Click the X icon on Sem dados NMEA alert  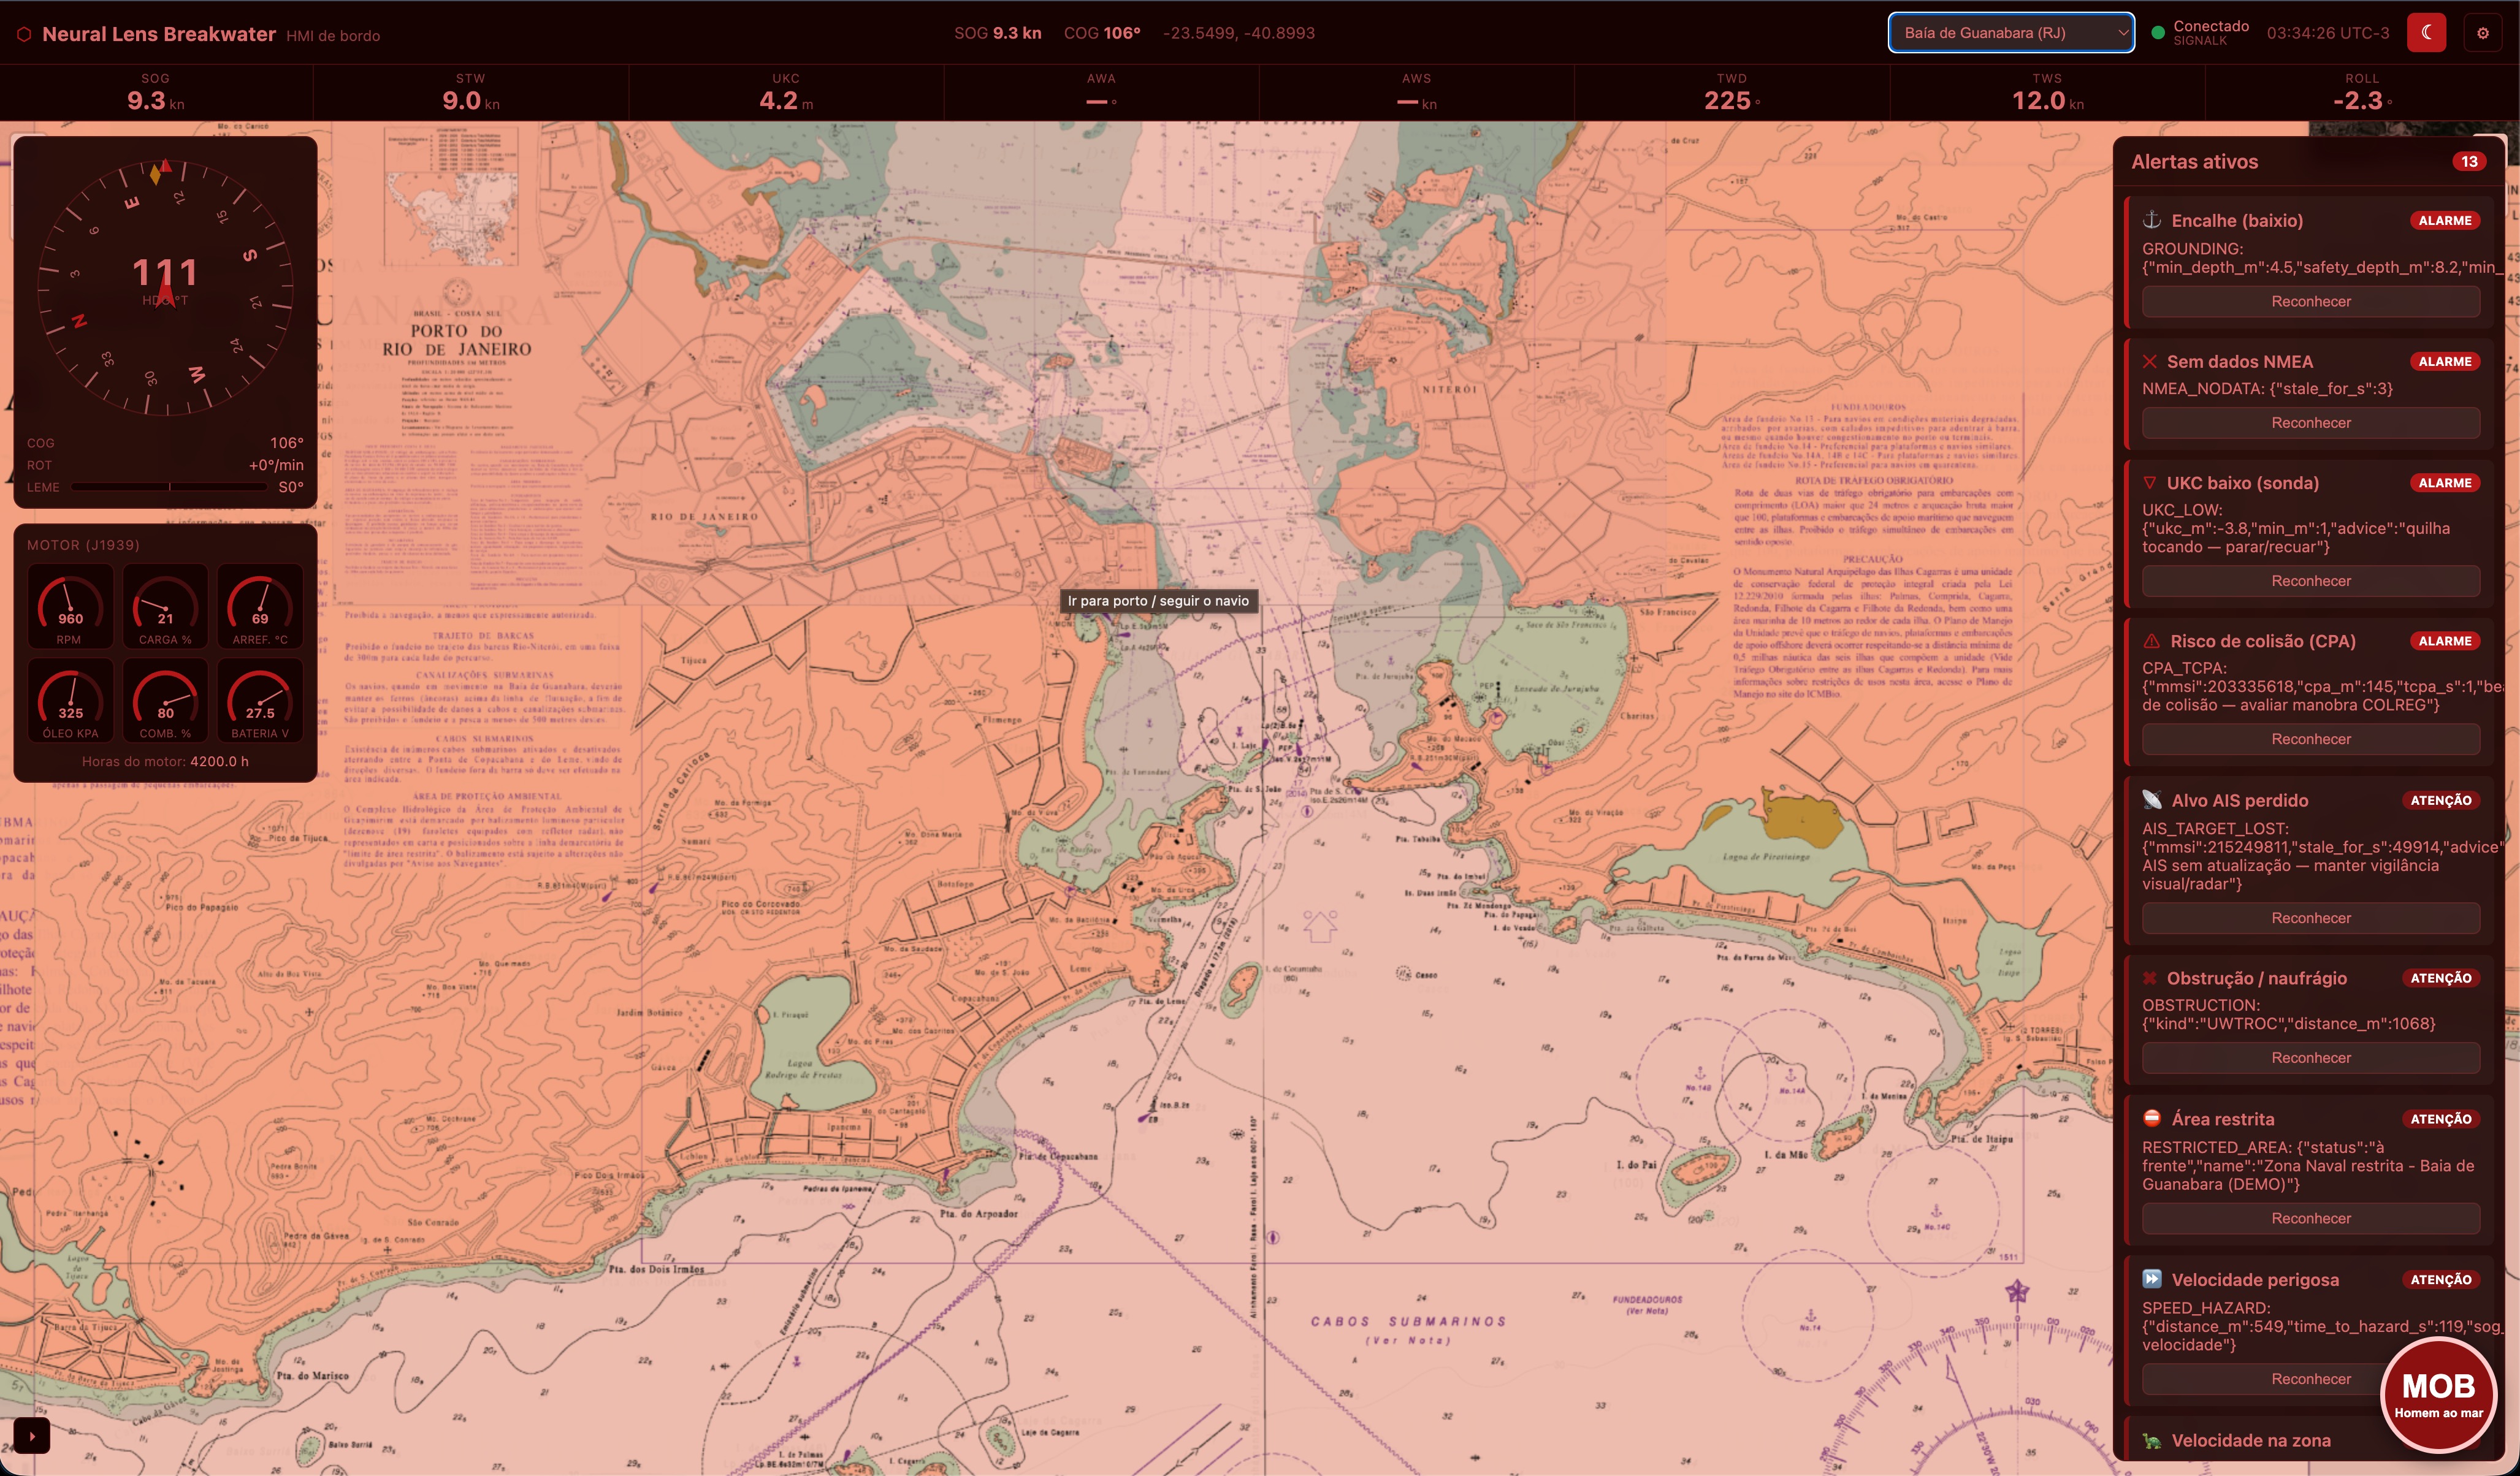click(2150, 361)
